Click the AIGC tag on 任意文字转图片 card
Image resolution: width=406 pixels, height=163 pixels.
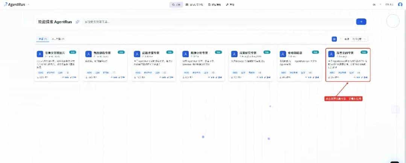[x=41, y=73]
